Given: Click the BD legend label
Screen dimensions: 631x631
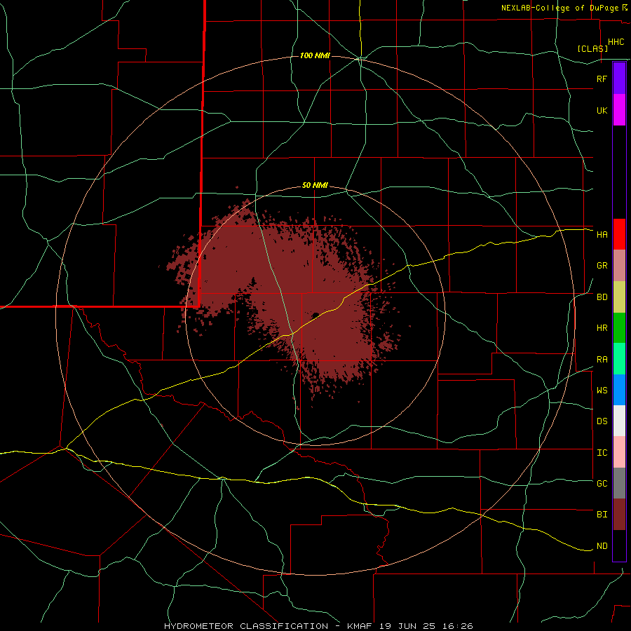Looking at the screenshot, I should pyautogui.click(x=602, y=297).
